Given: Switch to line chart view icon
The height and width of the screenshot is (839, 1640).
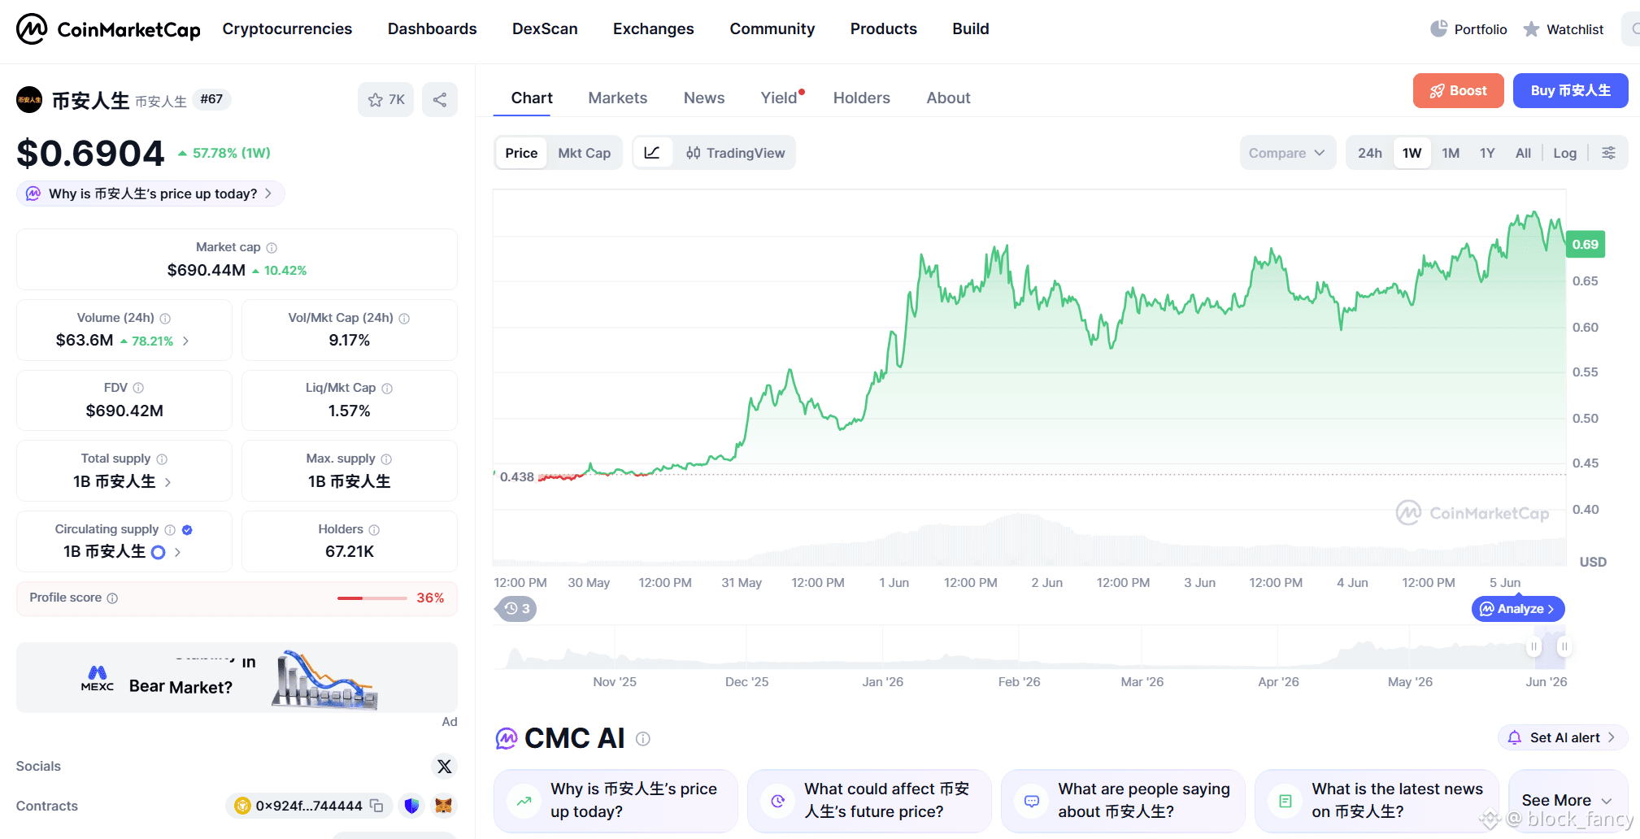Looking at the screenshot, I should click(652, 153).
